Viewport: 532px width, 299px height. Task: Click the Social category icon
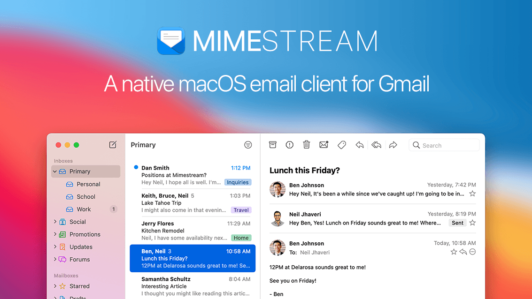coord(62,222)
